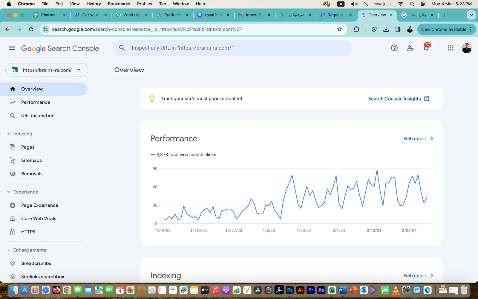Collapse the Indexing section
This screenshot has height=299, width=478.
click(x=9, y=134)
